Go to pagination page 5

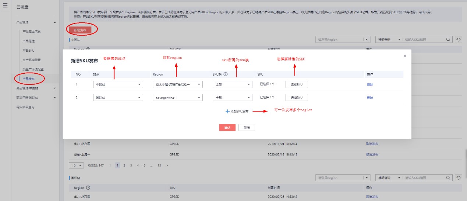[x=145, y=165]
